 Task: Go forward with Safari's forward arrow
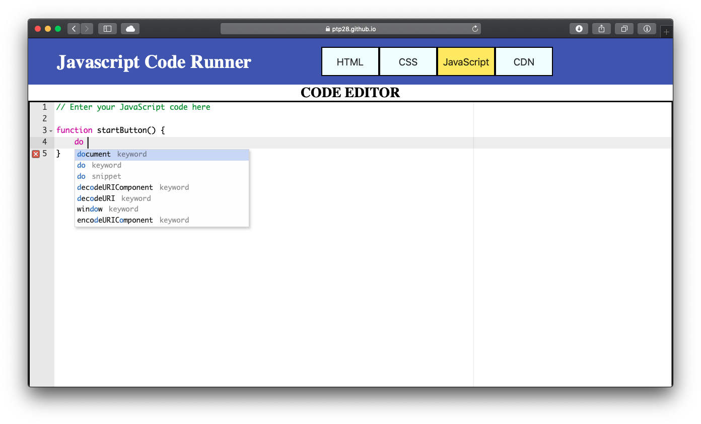(87, 29)
